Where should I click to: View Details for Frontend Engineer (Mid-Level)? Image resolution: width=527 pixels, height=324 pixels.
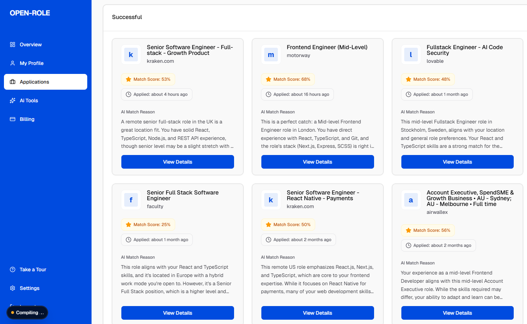click(318, 162)
